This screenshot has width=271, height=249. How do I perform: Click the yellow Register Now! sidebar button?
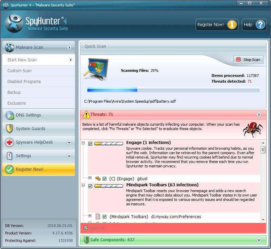39,169
